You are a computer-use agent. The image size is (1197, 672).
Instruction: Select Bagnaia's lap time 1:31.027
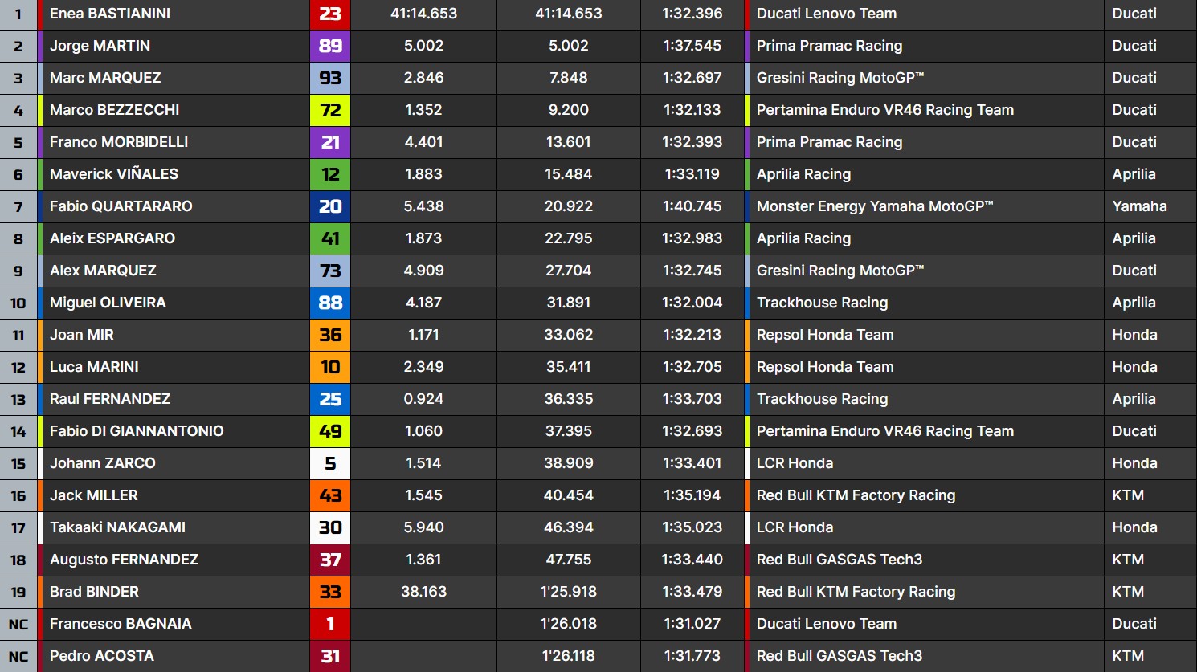click(692, 624)
